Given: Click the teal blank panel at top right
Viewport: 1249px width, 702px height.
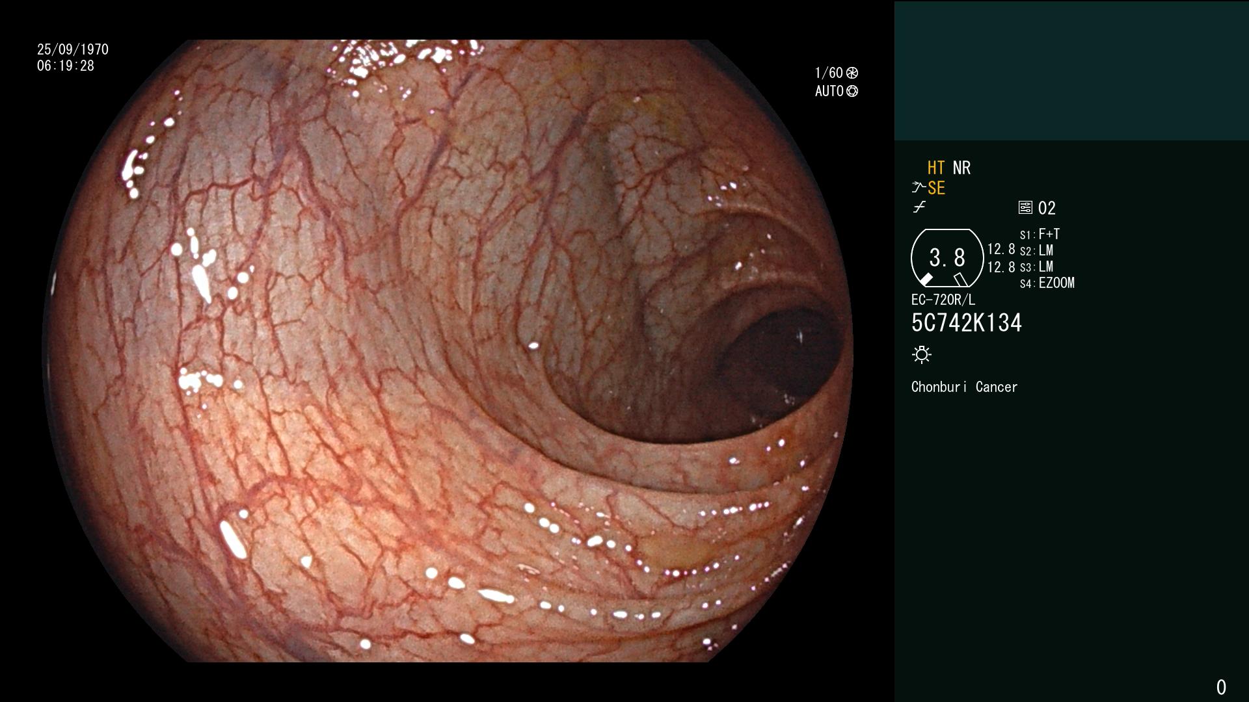Looking at the screenshot, I should (x=1071, y=70).
